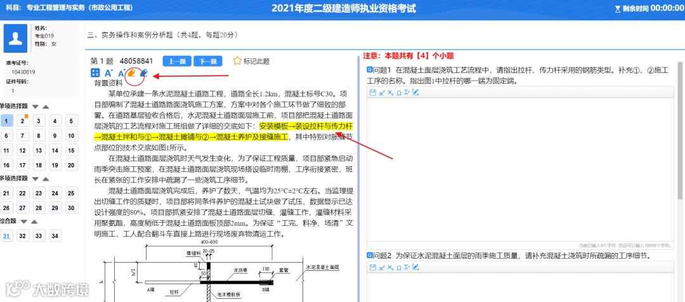
Task: Click the candidate avatar icon
Action: pos(16,39)
